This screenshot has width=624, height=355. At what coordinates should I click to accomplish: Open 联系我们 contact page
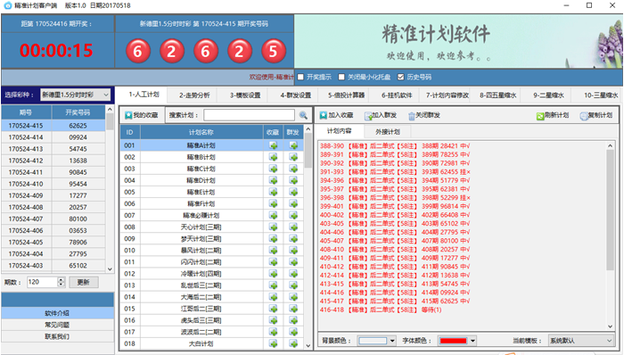point(57,336)
